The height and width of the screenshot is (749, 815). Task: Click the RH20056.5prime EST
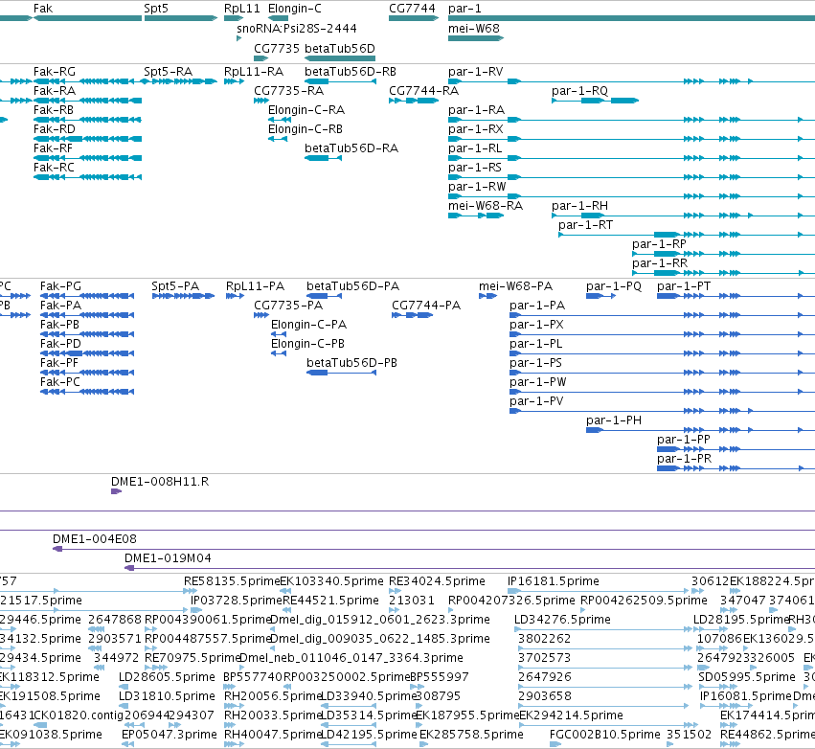234,706
